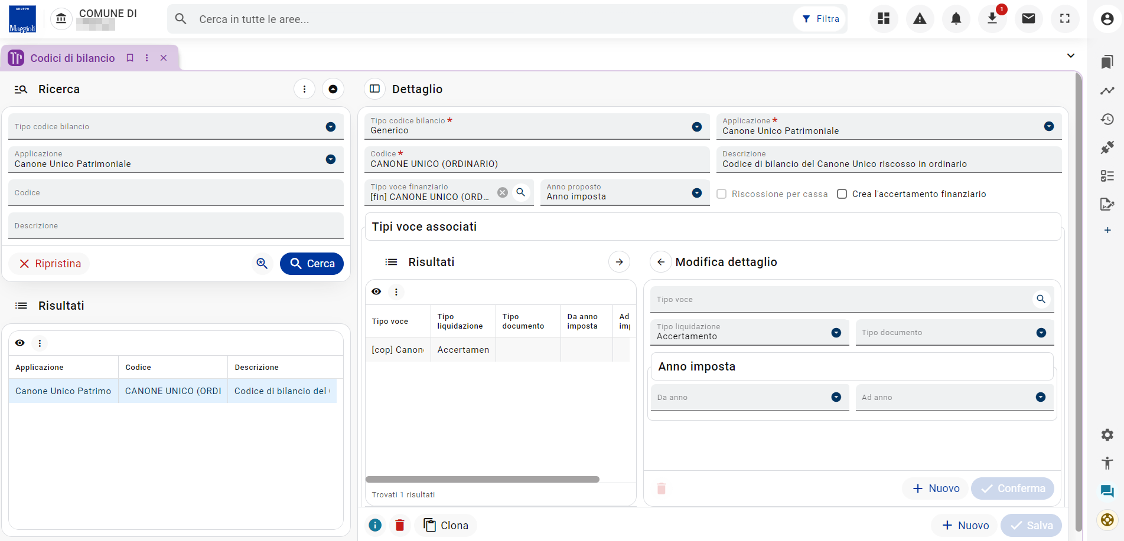Open Tipo codice bilancio dropdown in Dettaglio
Image resolution: width=1124 pixels, height=541 pixels.
[x=697, y=127]
